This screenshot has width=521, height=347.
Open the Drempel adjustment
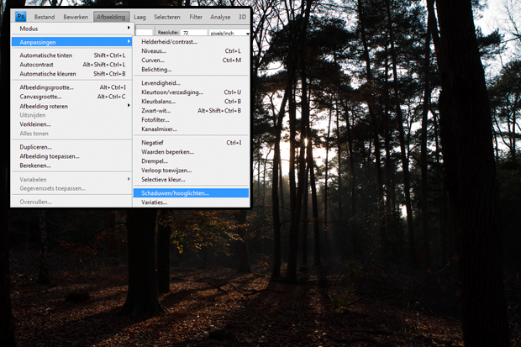pyautogui.click(x=191, y=161)
